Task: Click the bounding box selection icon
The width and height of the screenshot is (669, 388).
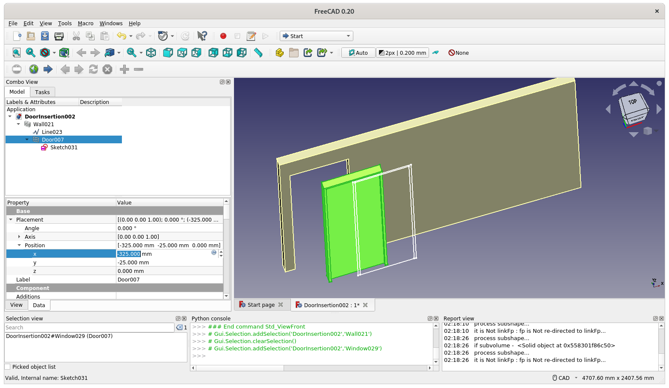Action: [x=64, y=53]
